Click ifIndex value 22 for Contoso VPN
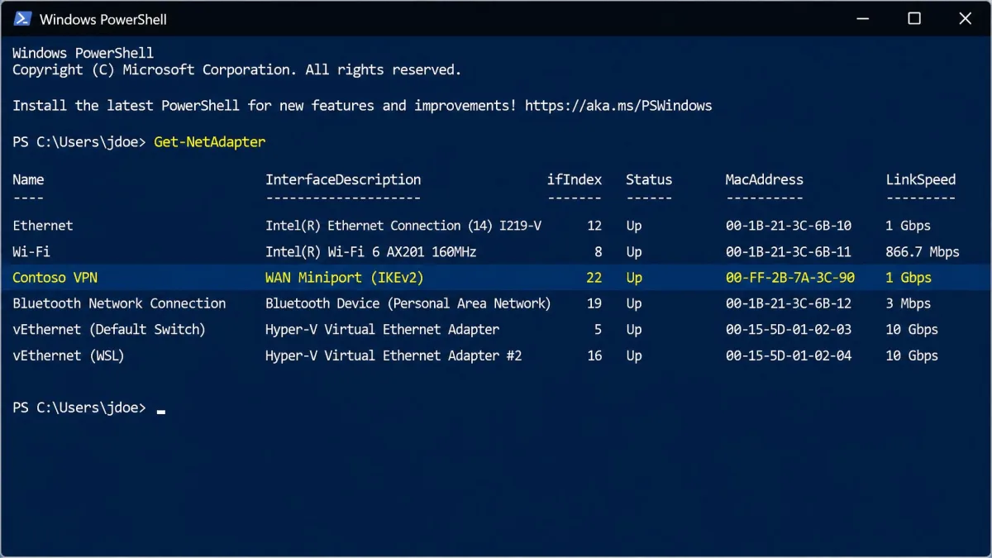 (x=594, y=278)
